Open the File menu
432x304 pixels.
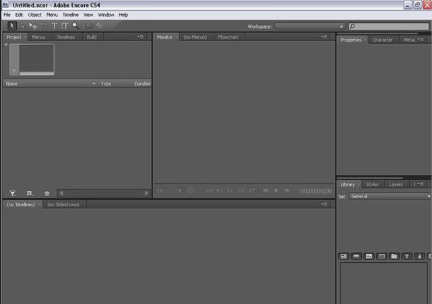(x=7, y=15)
